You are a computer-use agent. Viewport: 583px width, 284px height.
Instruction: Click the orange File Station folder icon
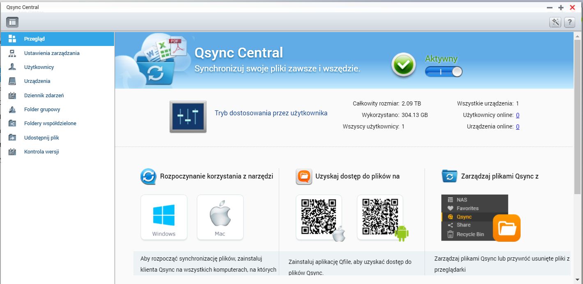click(507, 228)
